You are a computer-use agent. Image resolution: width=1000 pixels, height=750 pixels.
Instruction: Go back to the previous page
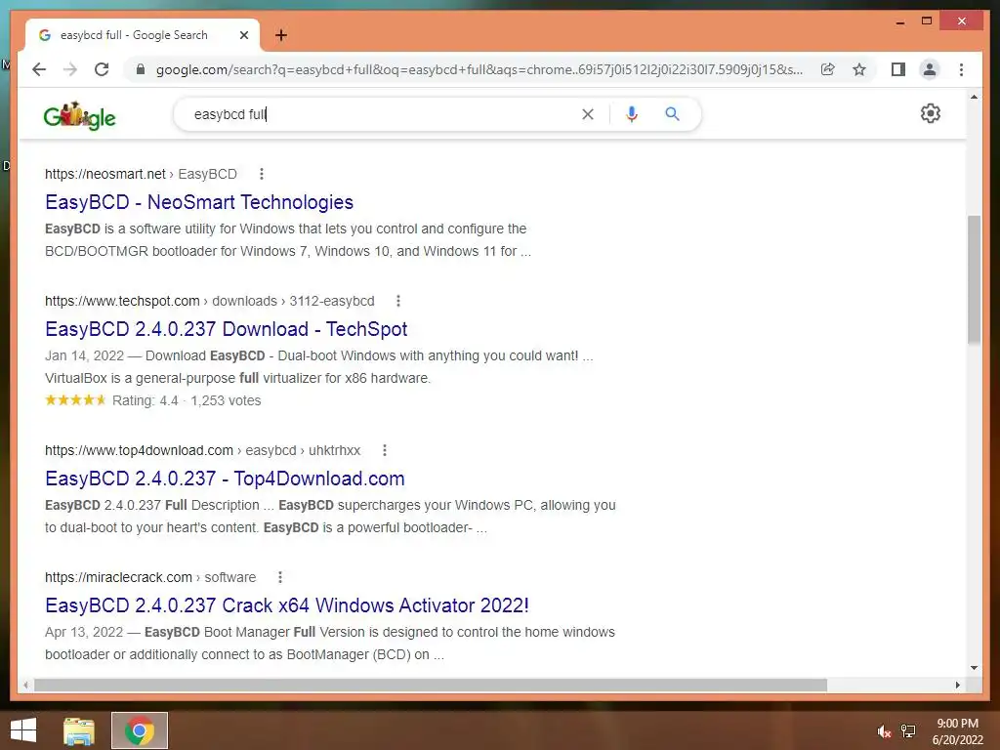(x=39, y=69)
